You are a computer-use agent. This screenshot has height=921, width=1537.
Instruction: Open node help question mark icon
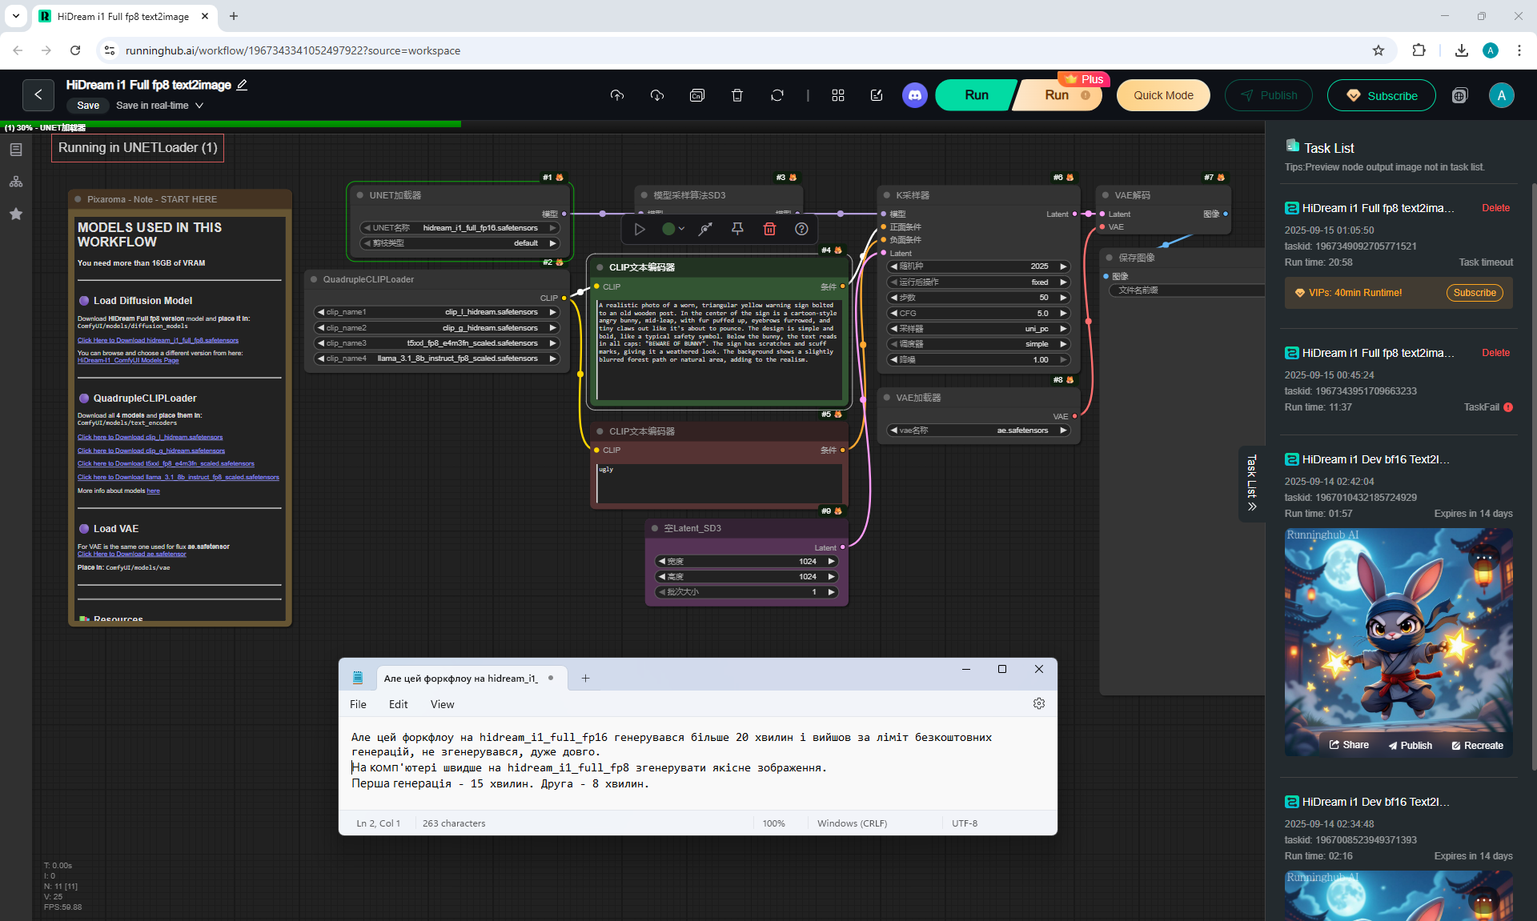click(801, 229)
